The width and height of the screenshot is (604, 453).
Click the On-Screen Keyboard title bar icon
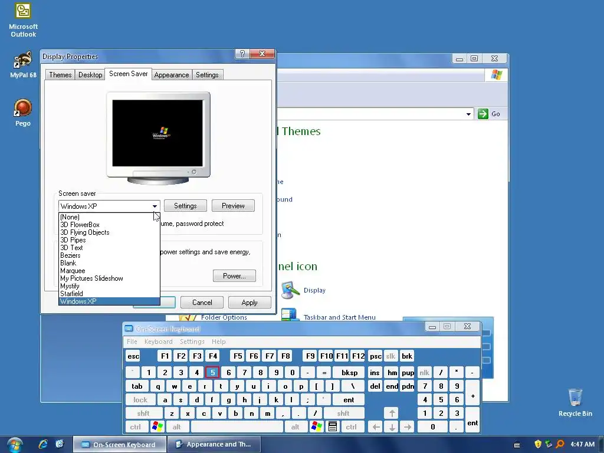pyautogui.click(x=129, y=329)
